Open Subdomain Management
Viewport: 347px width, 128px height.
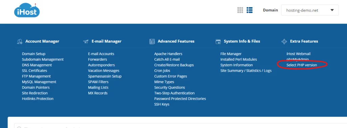[x=43, y=59]
